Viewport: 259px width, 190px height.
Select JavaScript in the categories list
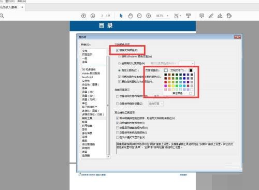point(88,77)
